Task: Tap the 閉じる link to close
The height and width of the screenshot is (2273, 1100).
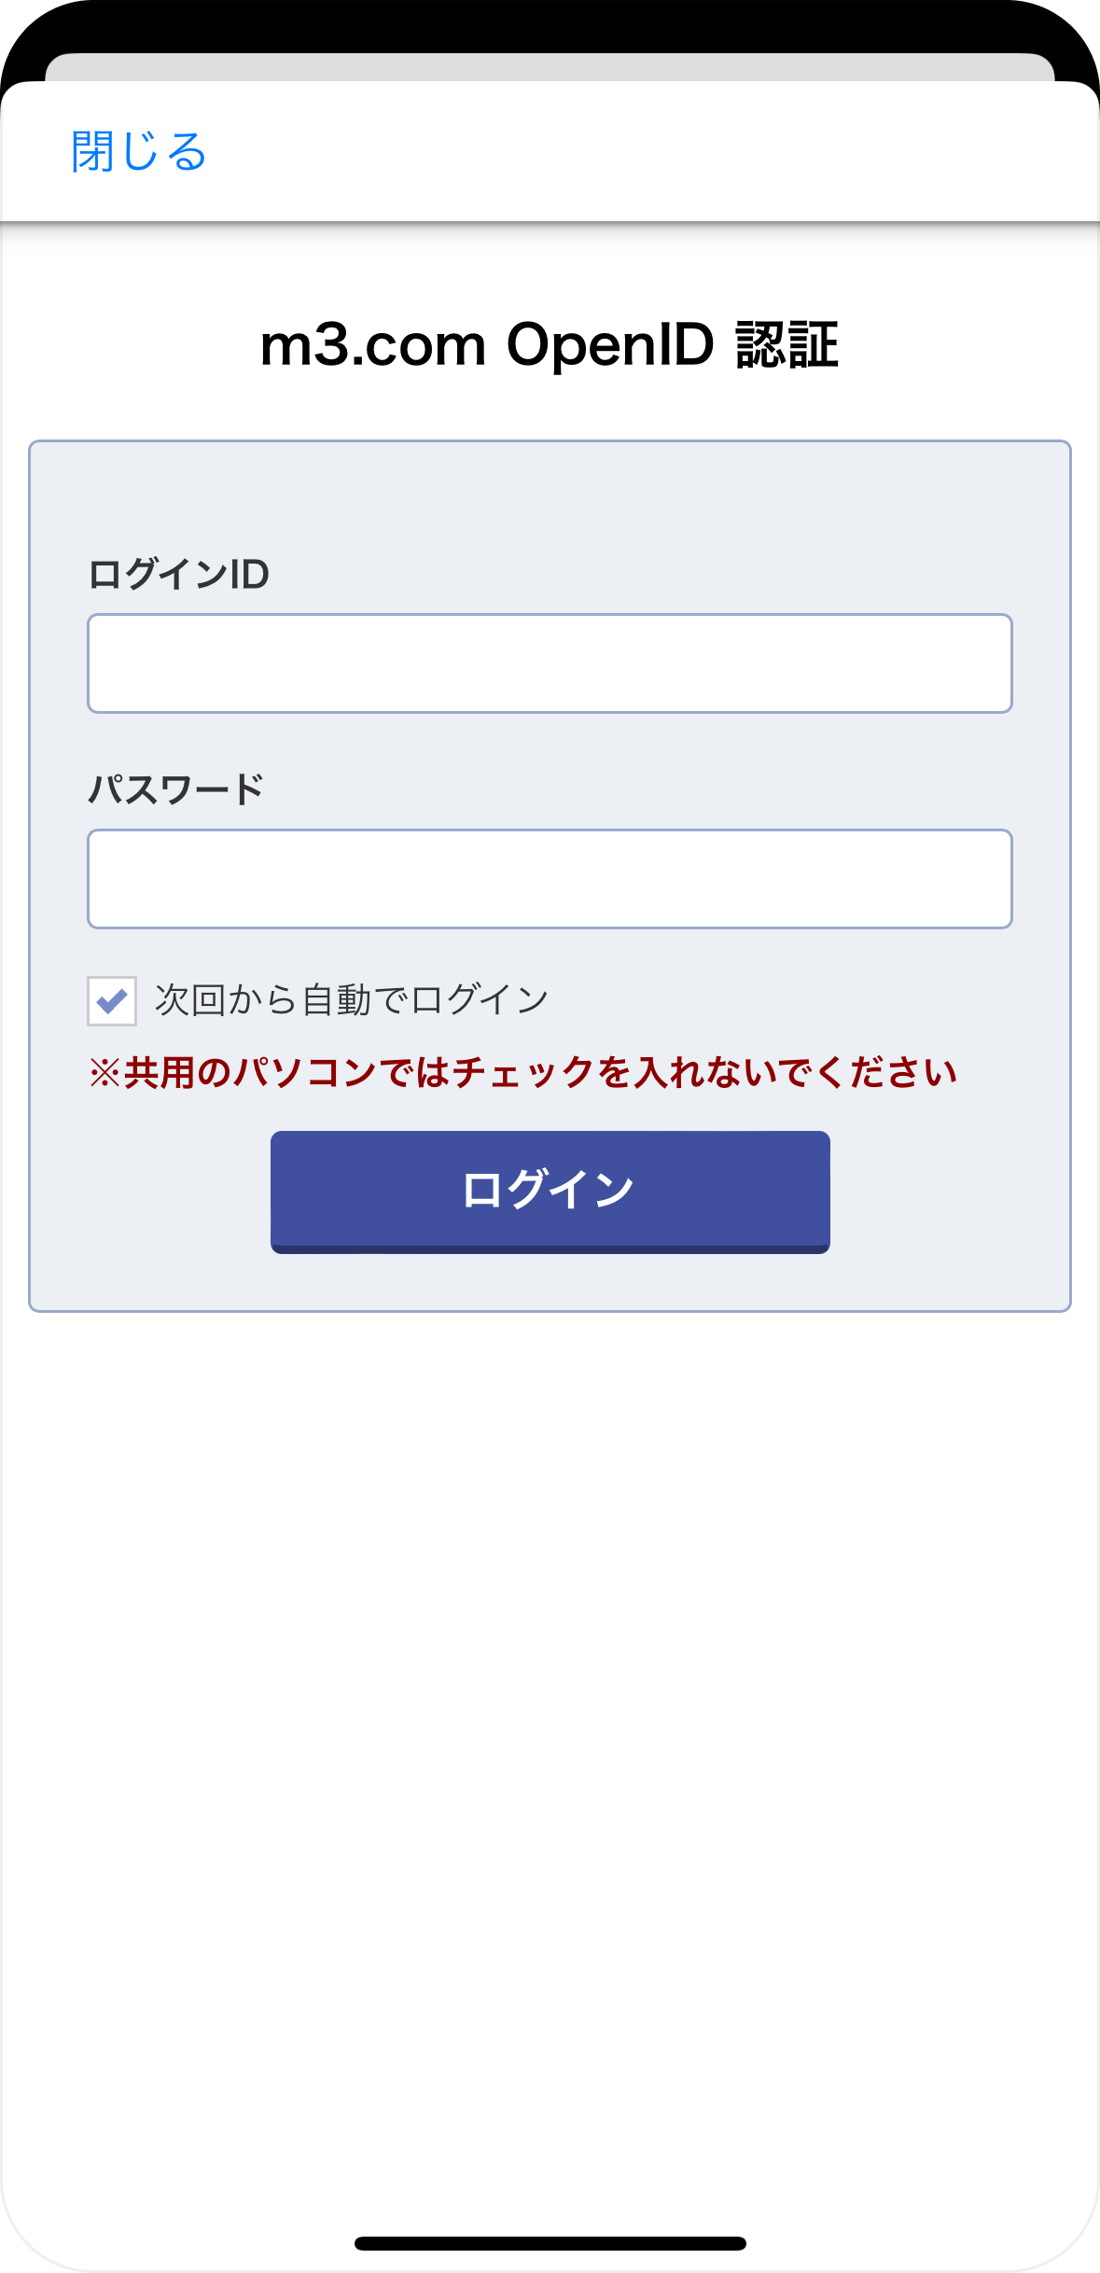Action: (139, 151)
